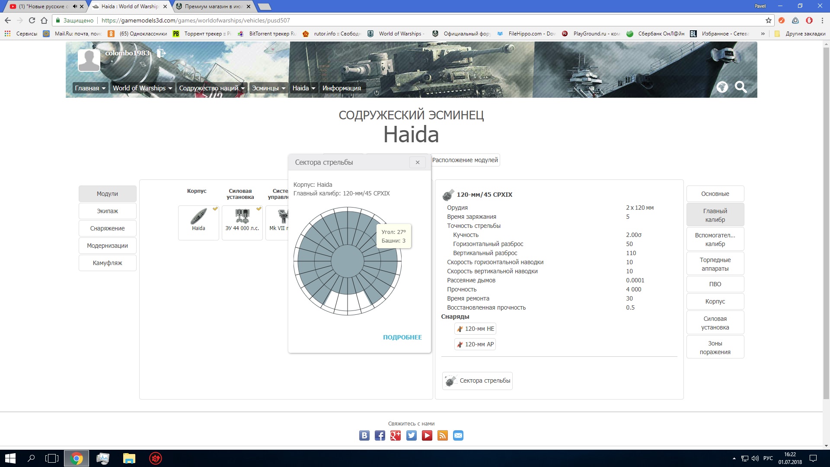Screen dimensions: 830x467
Task: Click the firing sectors circular diagram
Action: [348, 261]
